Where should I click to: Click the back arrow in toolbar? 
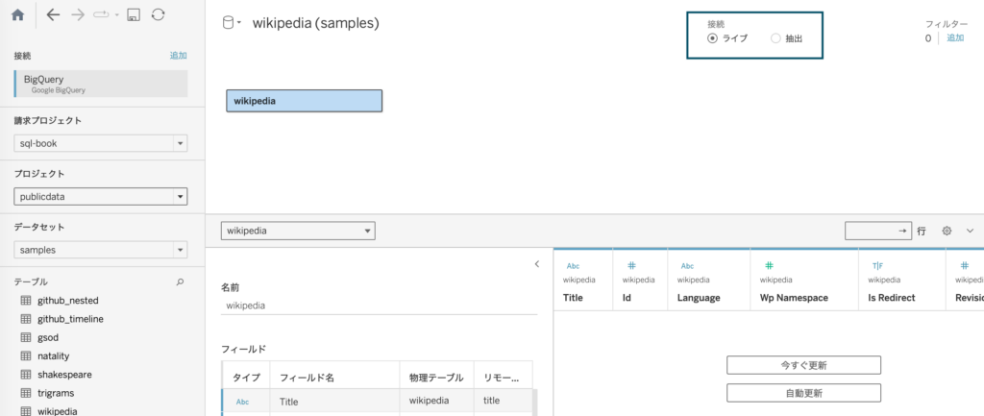(x=54, y=15)
